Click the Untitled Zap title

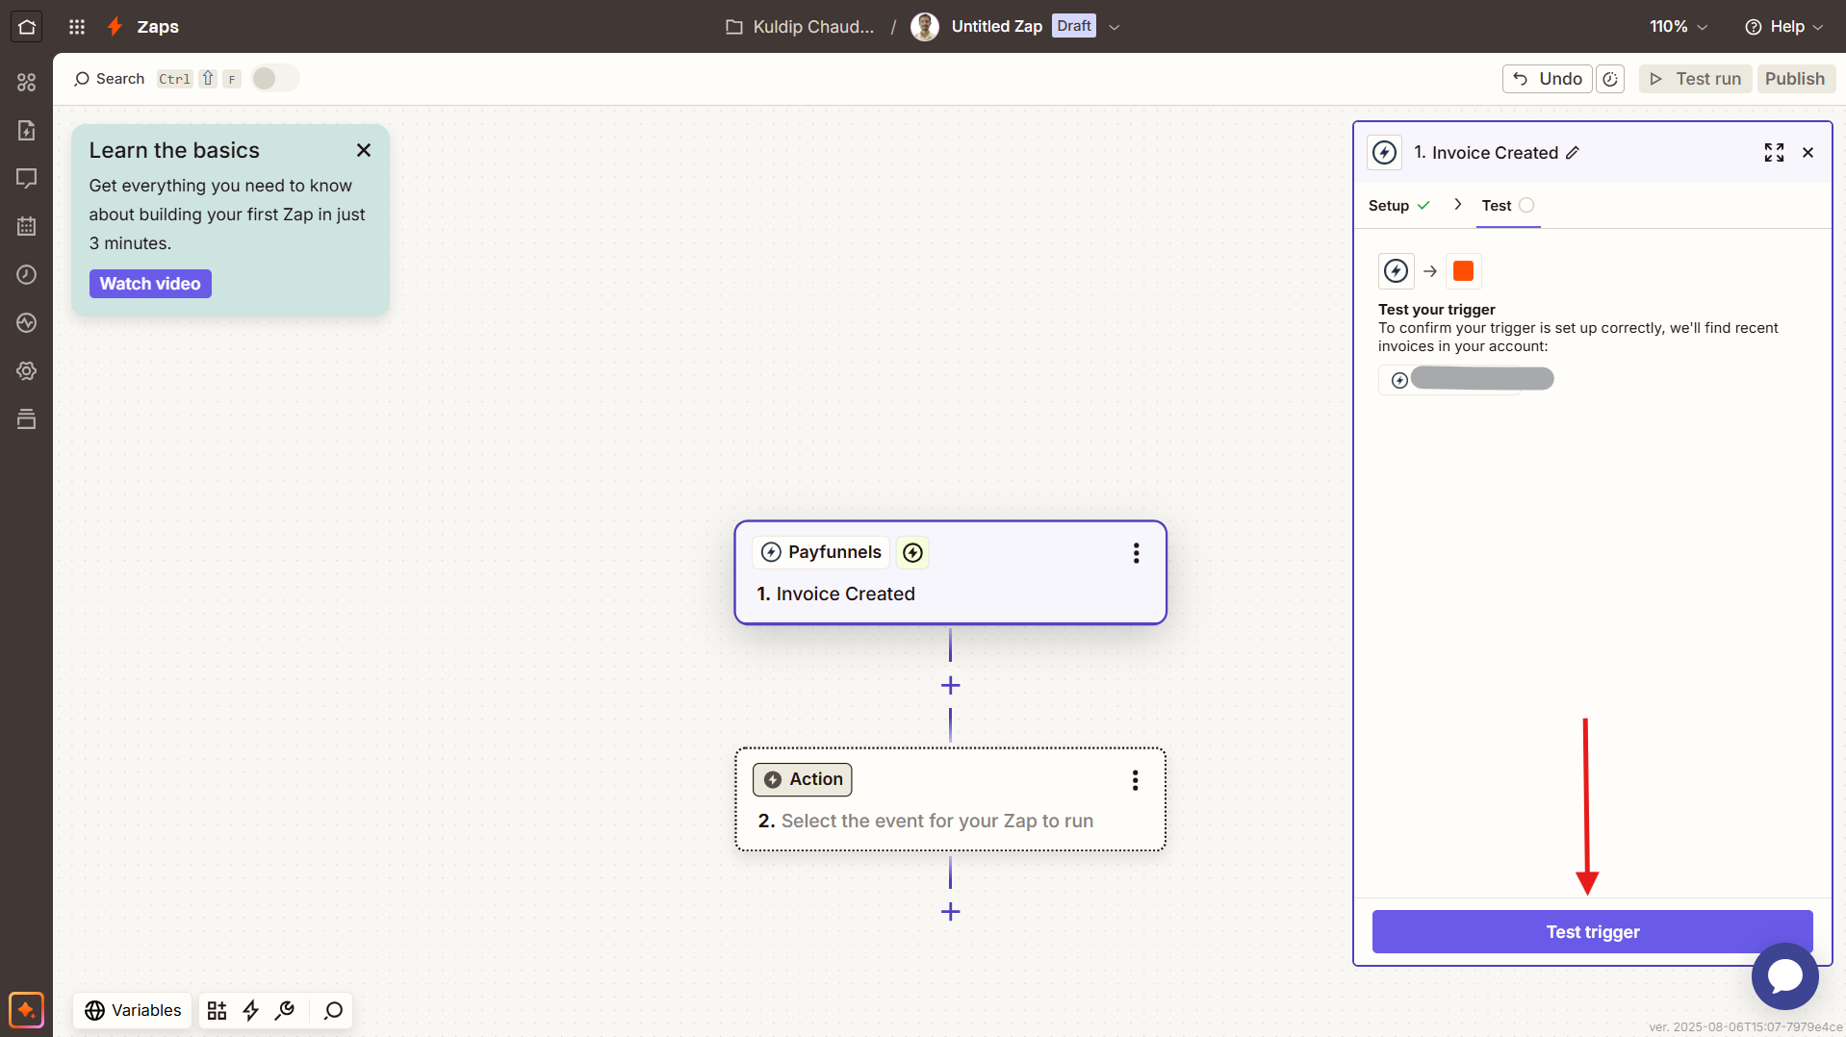click(x=996, y=27)
